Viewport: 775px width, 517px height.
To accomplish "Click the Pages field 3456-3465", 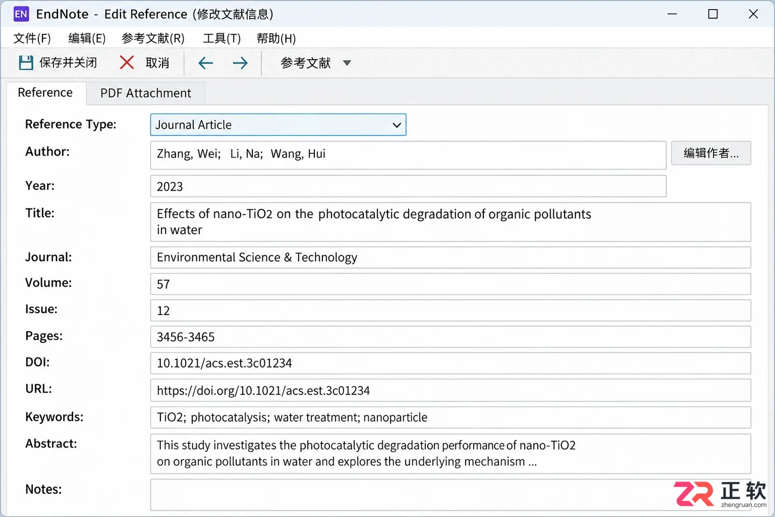I will 450,337.
